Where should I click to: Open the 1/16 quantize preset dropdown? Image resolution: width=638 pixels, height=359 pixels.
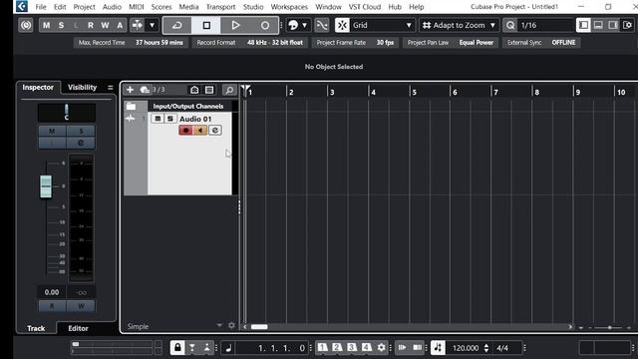click(x=545, y=25)
